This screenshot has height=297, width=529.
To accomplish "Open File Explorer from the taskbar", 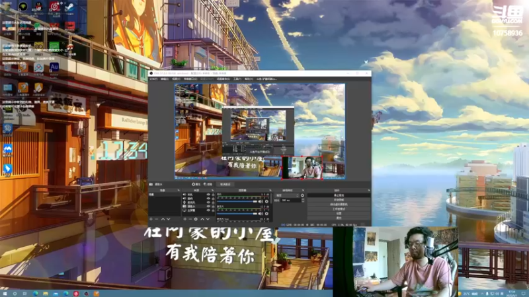I will 46,294.
